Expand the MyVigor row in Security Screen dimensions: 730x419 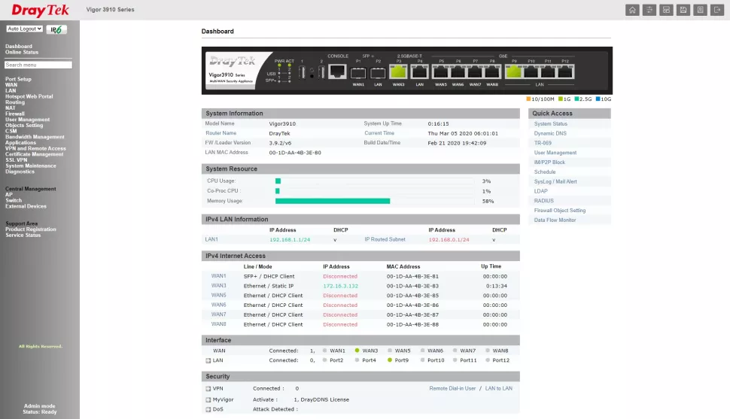(x=208, y=400)
